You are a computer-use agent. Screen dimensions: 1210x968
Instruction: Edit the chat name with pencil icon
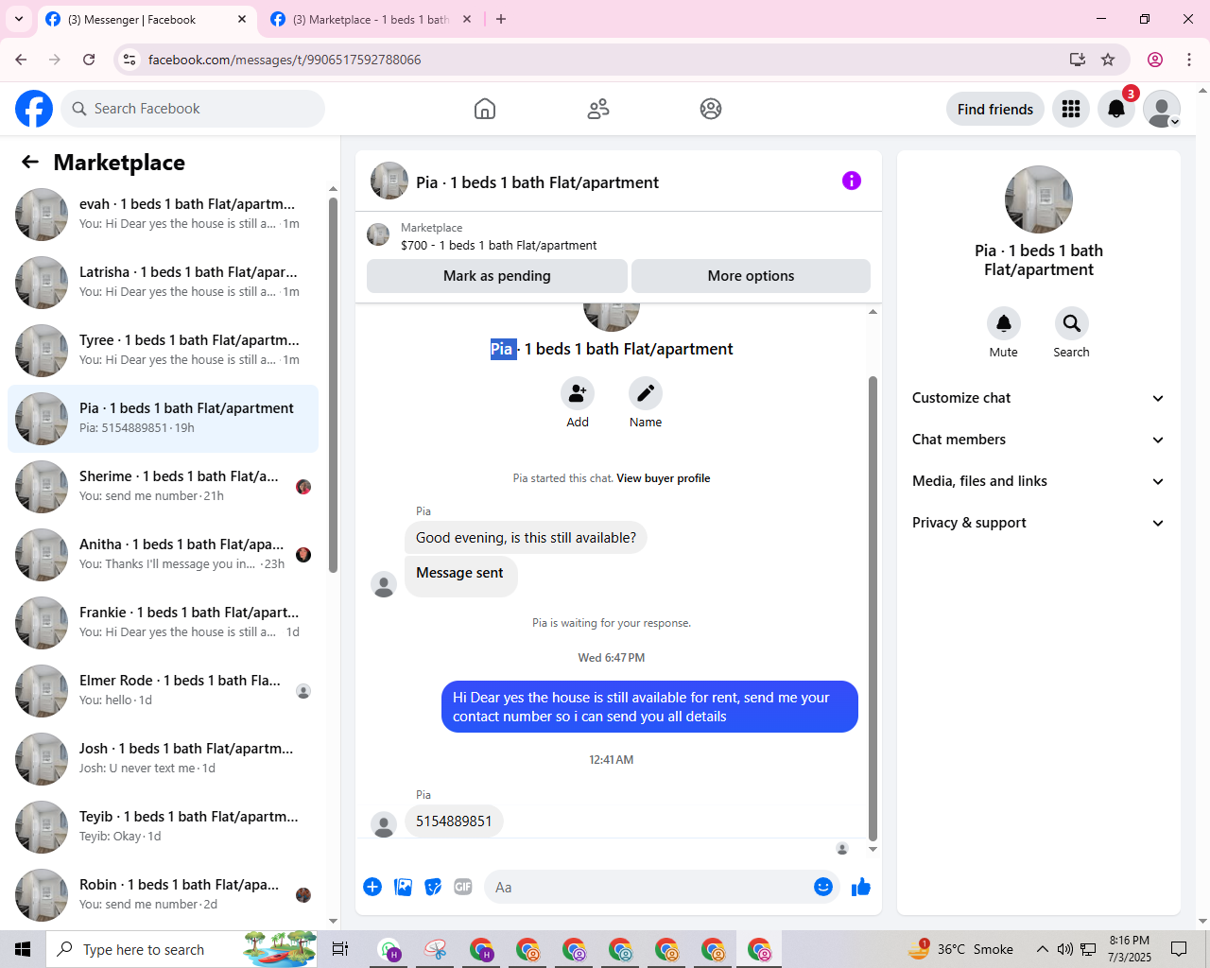tap(646, 393)
